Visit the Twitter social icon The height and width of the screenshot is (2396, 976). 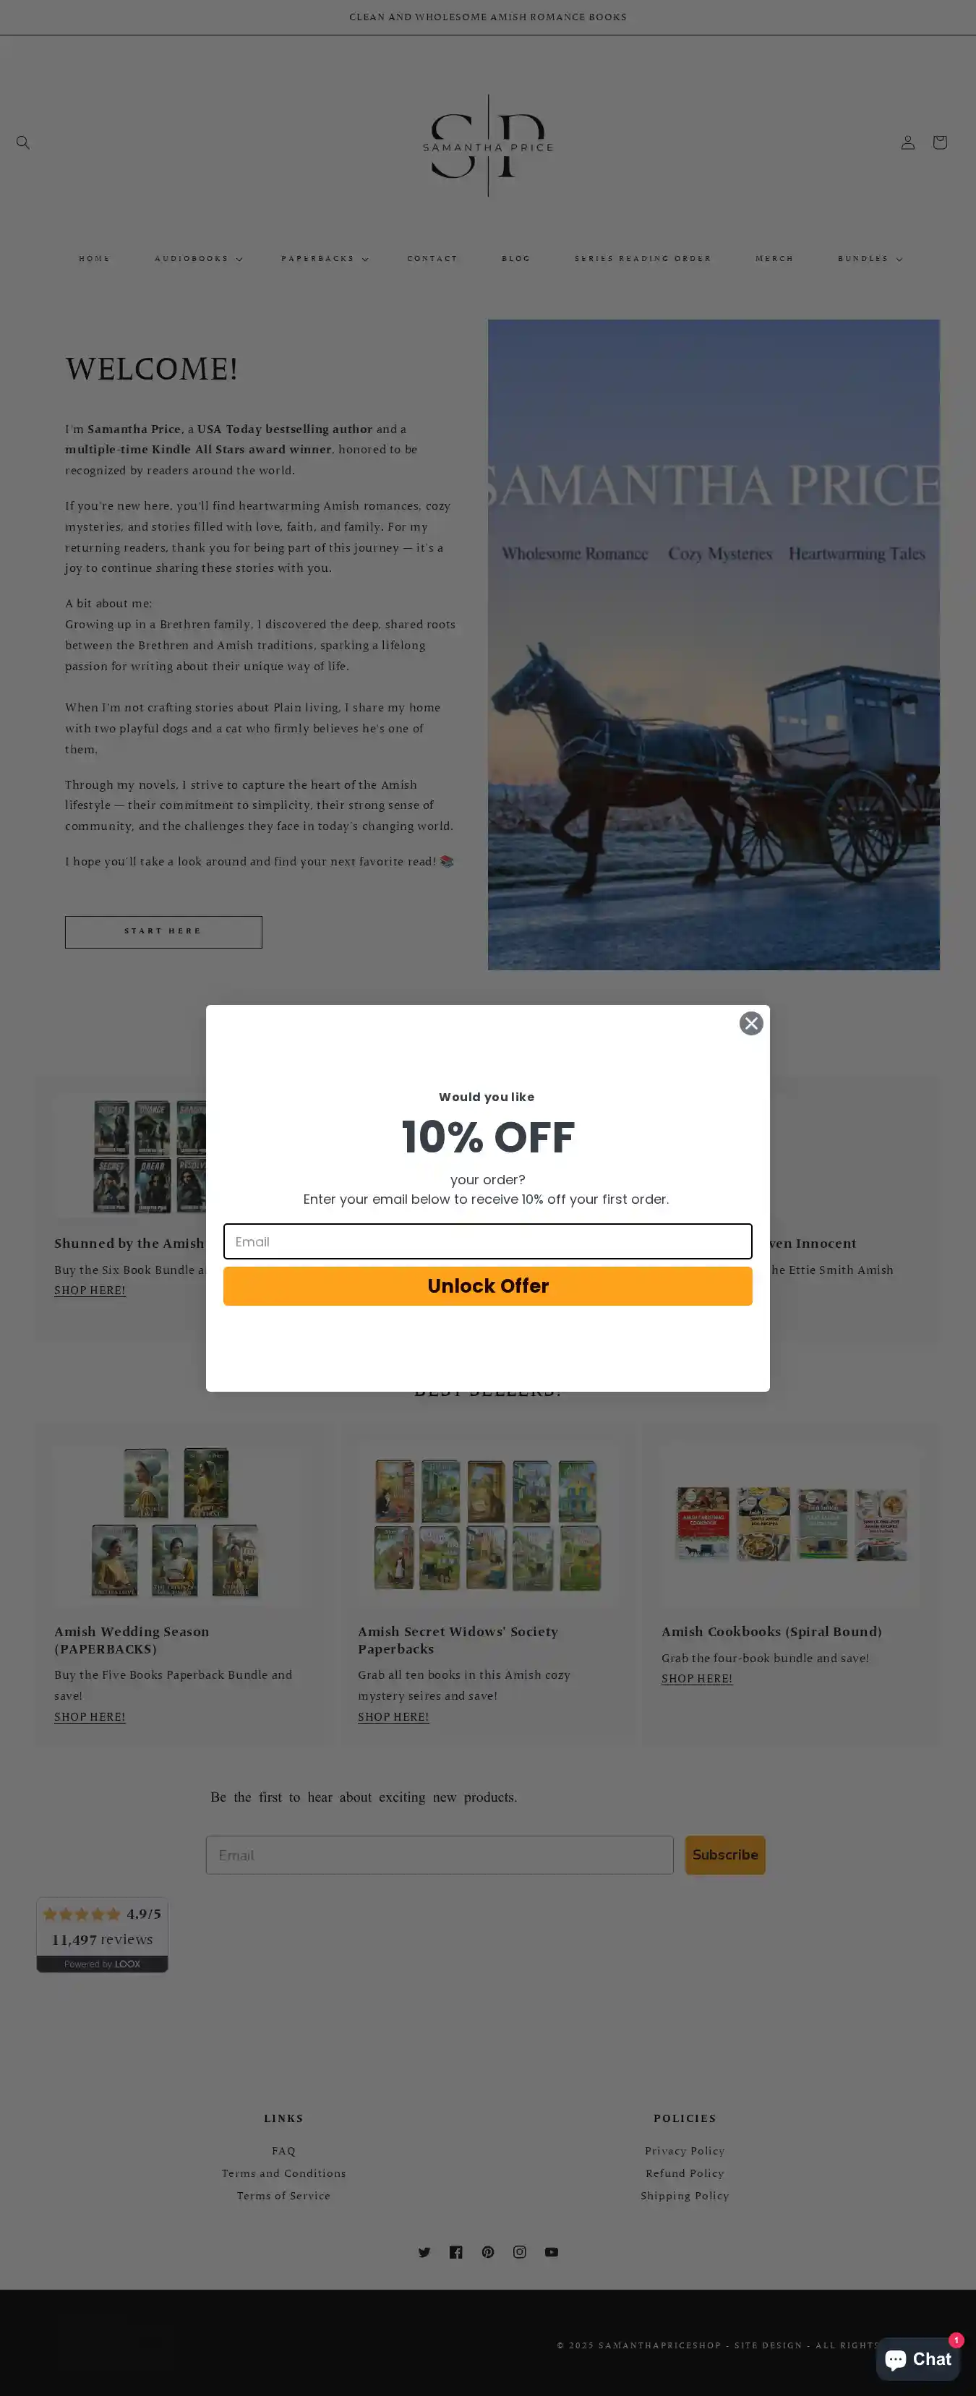coord(424,2252)
